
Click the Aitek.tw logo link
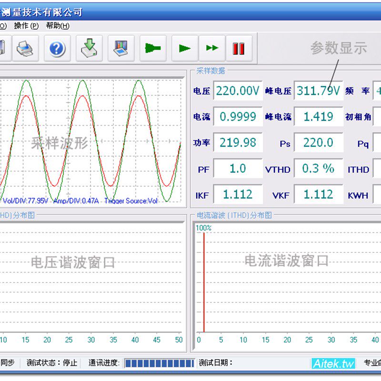333,363
